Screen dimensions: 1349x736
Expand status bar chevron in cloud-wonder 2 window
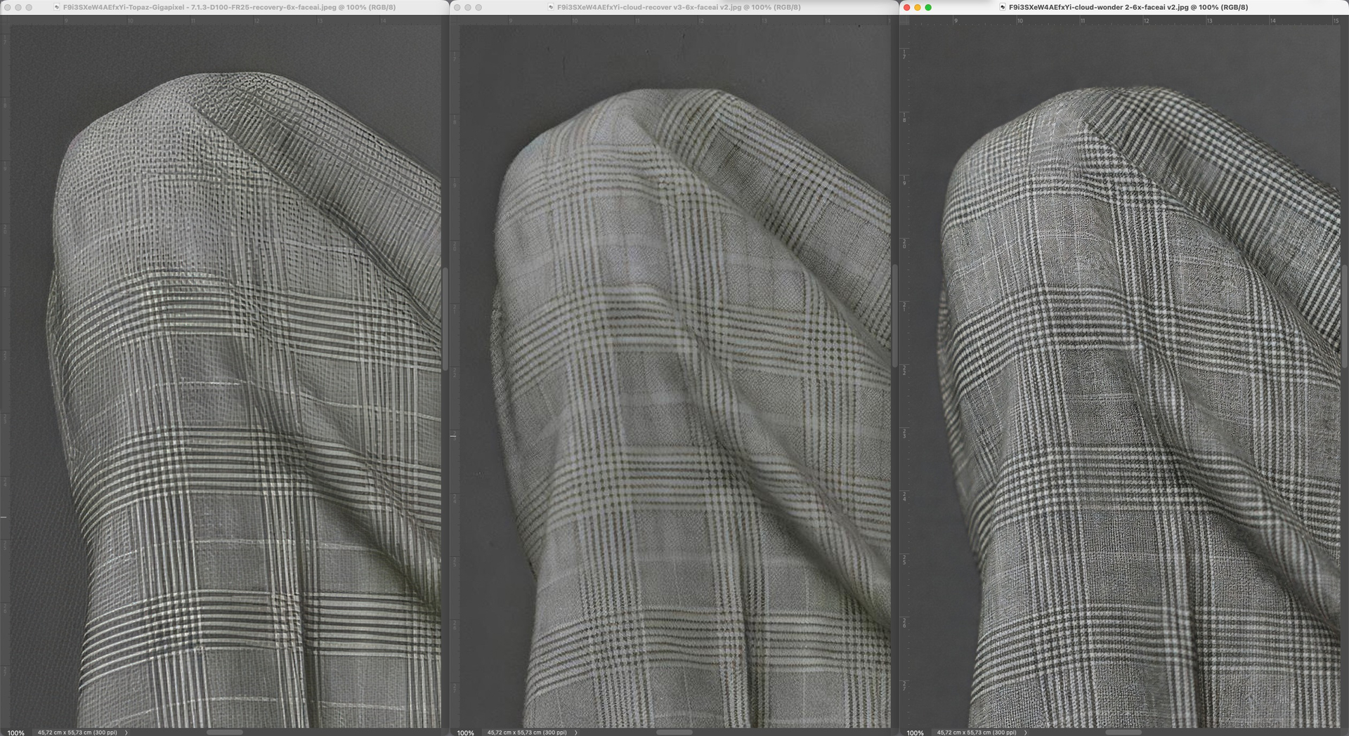point(1025,732)
